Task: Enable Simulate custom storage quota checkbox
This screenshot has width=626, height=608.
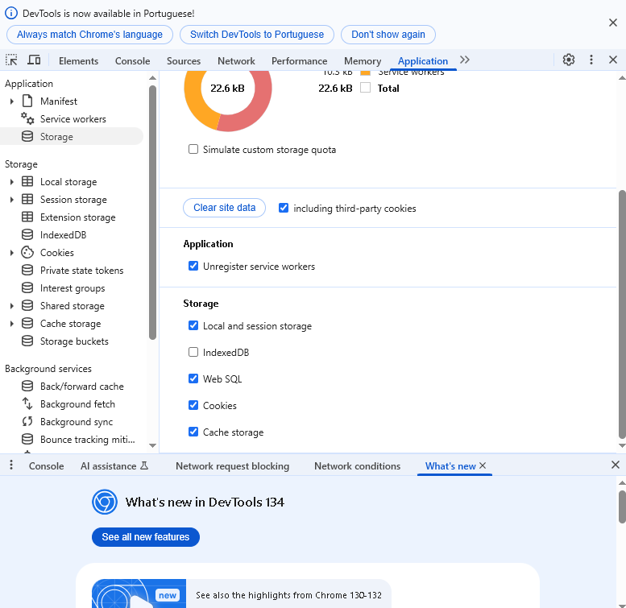Action: 193,149
